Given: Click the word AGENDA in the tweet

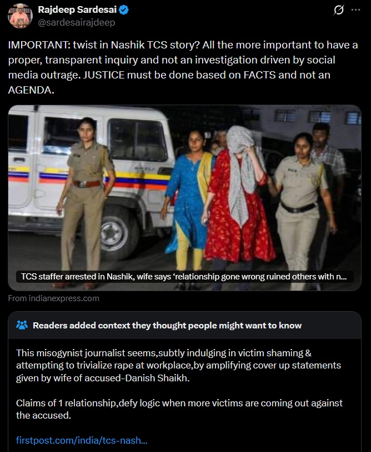Looking at the screenshot, I should tap(30, 90).
